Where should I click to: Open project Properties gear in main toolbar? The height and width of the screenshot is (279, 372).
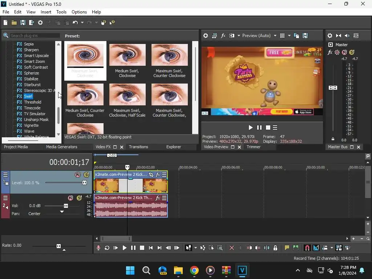click(x=40, y=23)
